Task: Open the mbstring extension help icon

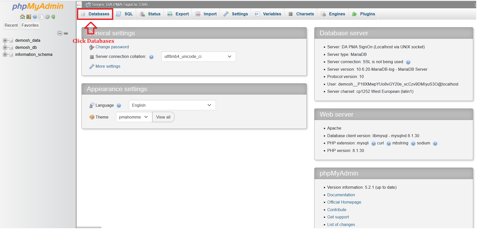Action: click(x=413, y=144)
